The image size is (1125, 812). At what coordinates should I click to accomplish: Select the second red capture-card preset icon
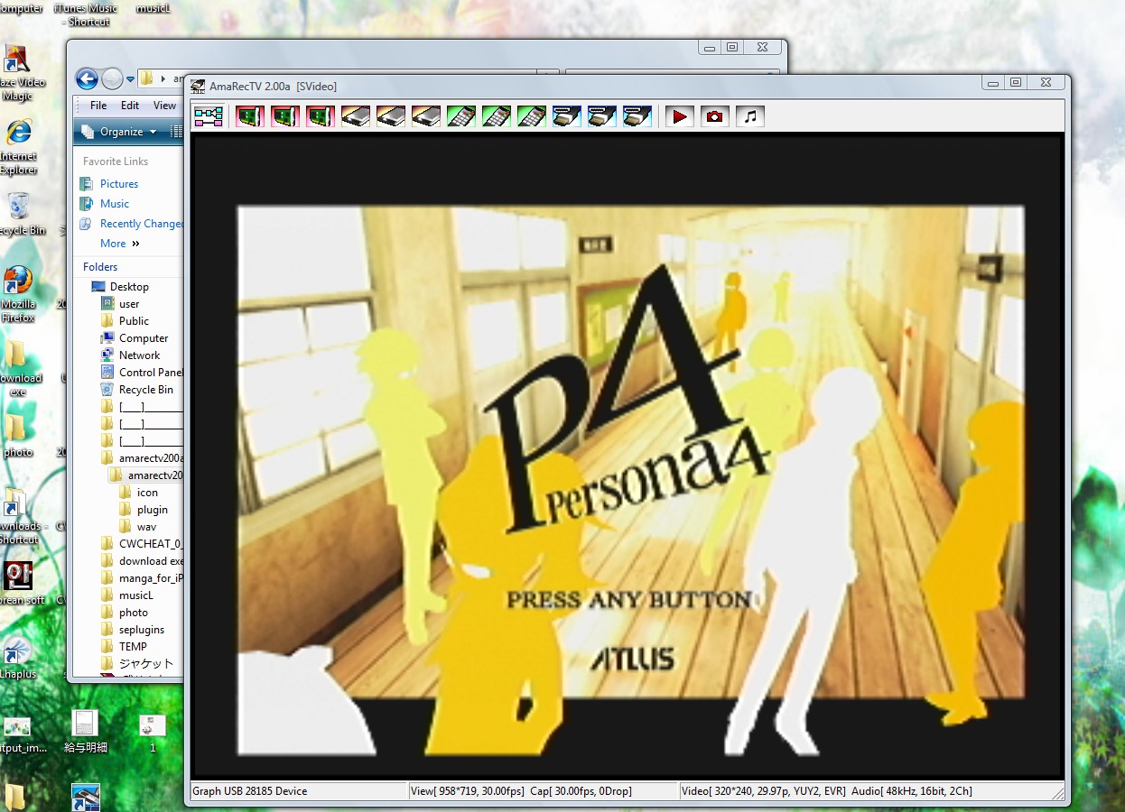click(285, 116)
